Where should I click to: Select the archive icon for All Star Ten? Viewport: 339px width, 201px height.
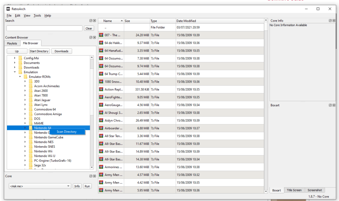101,136
